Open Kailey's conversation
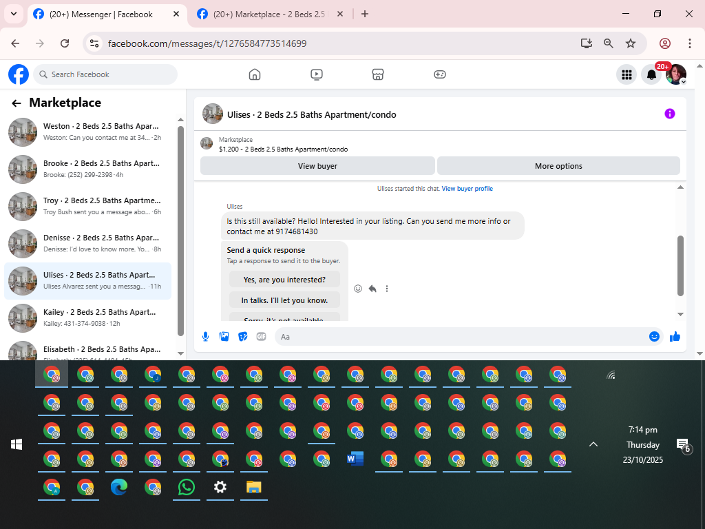 [x=87, y=318]
